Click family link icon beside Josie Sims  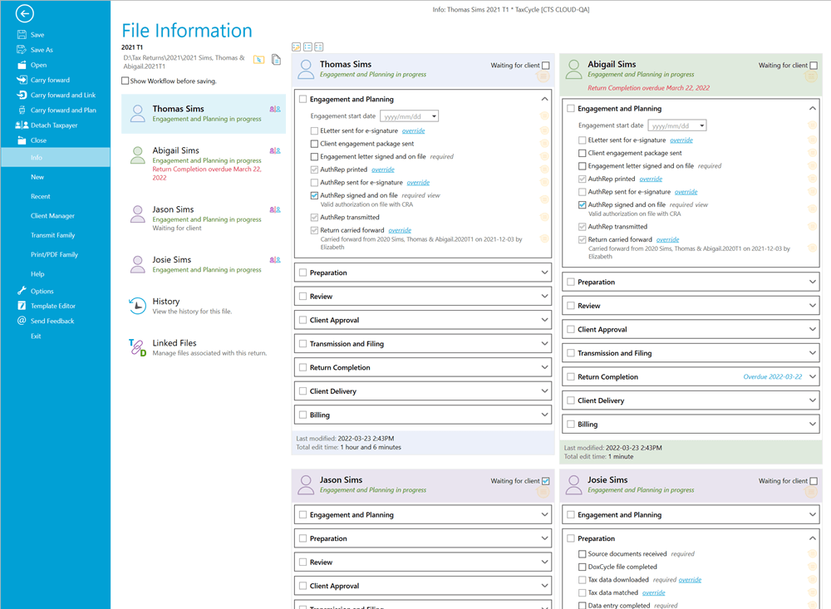click(x=275, y=260)
